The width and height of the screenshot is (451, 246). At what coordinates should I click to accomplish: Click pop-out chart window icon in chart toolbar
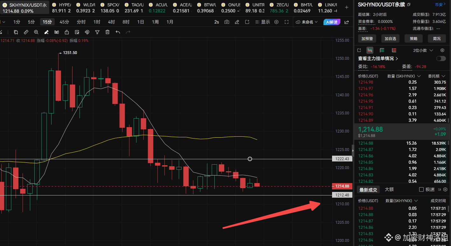click(x=247, y=22)
